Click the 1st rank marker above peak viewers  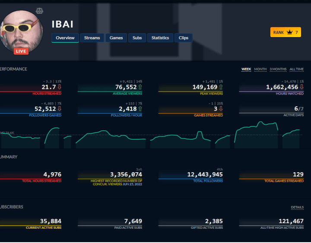(139, 170)
